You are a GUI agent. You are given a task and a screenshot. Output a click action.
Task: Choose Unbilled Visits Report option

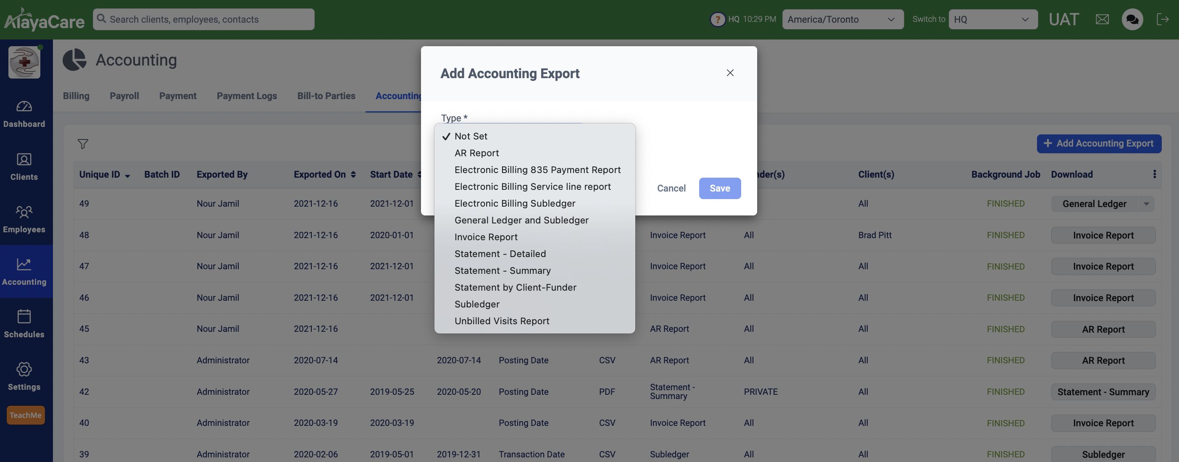(x=502, y=321)
